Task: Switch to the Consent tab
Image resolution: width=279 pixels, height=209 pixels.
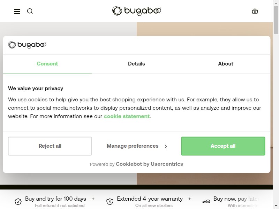Action: tap(47, 64)
